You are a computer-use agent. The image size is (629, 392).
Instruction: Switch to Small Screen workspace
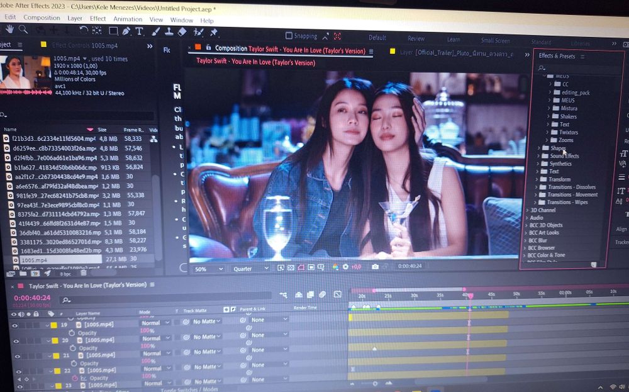[x=496, y=40]
